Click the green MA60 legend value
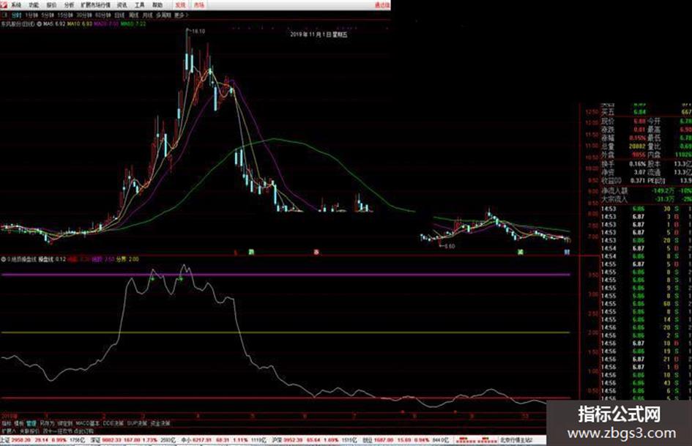The image size is (692, 446). coord(133,24)
